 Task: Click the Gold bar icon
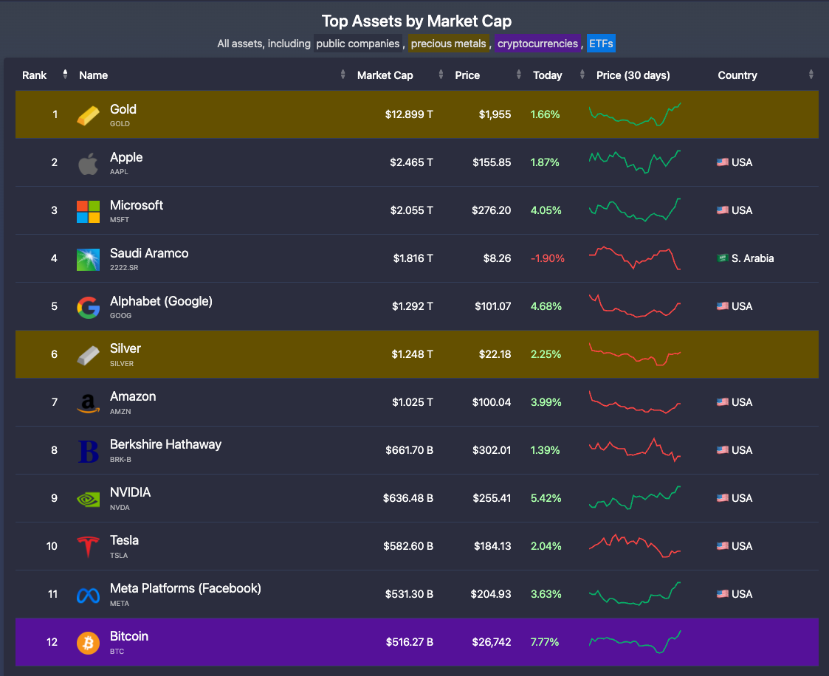coord(89,115)
